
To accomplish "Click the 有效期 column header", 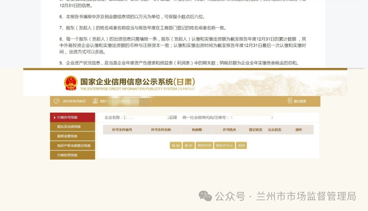I will pos(197,130).
